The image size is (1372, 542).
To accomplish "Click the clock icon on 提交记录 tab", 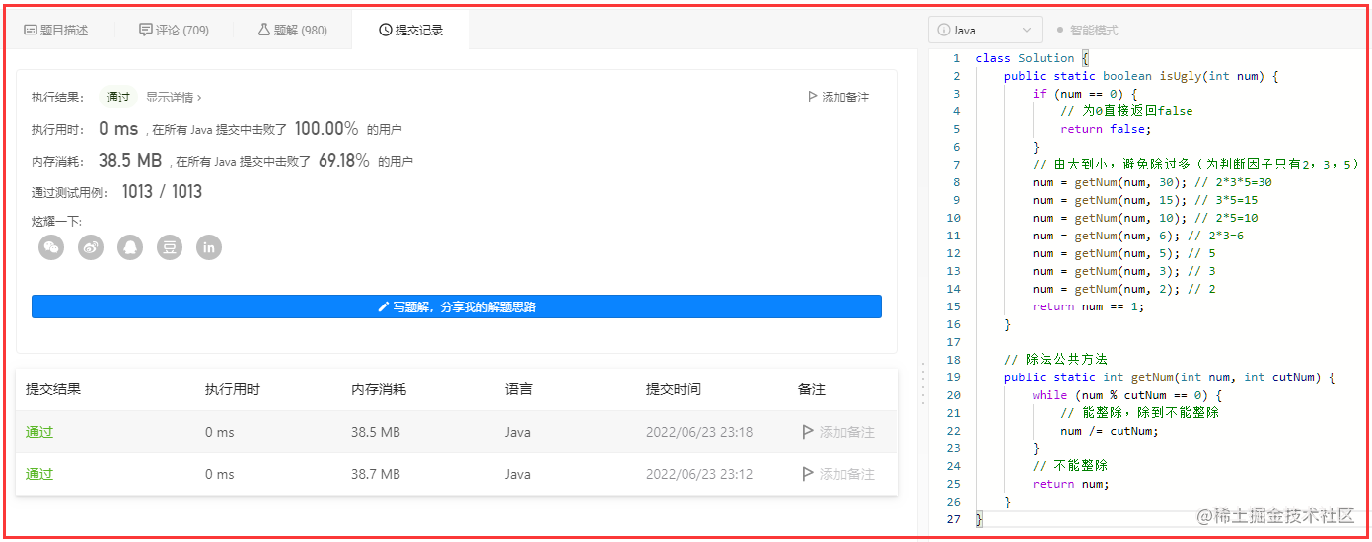I will pyautogui.click(x=385, y=31).
